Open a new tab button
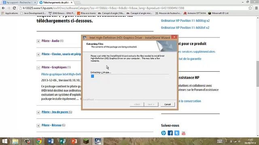This screenshot has height=145, width=259. point(78,2)
